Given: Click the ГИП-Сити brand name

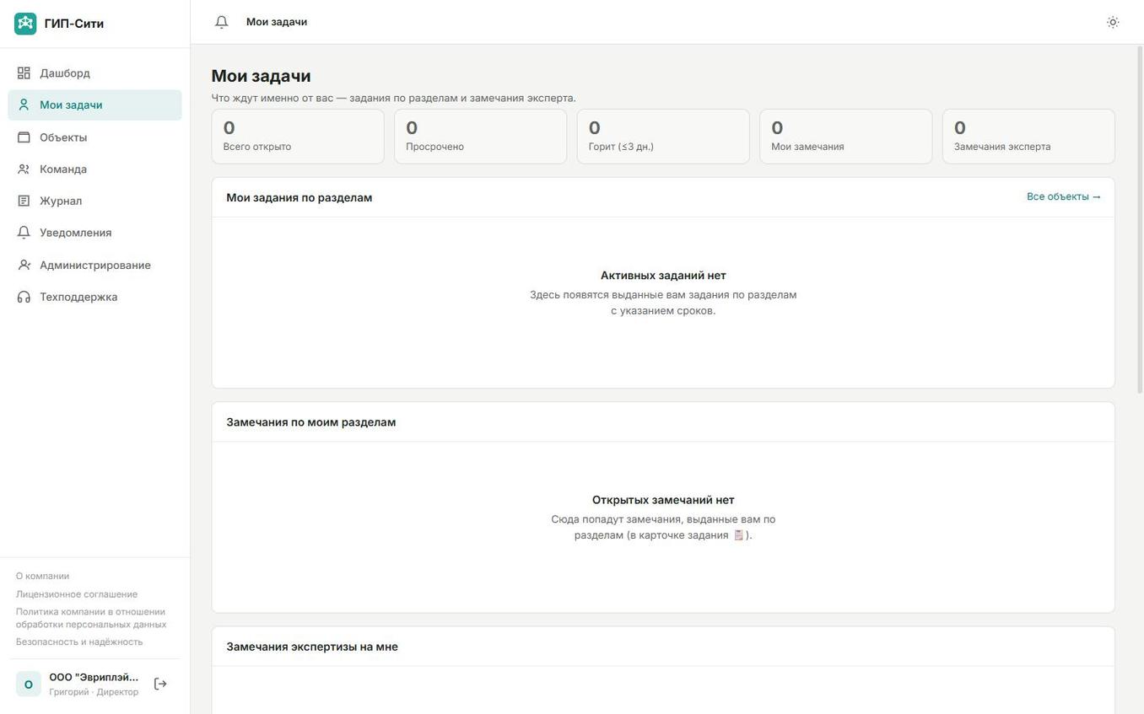Looking at the screenshot, I should 74,24.
